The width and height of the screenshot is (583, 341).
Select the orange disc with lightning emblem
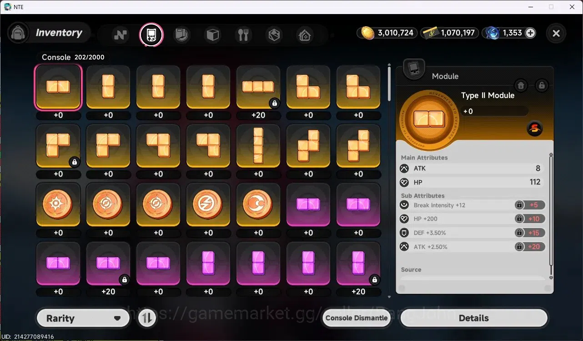pyautogui.click(x=208, y=205)
